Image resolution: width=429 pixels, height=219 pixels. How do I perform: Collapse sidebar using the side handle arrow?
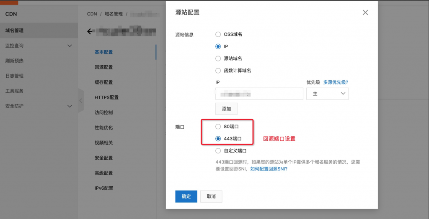coord(81,100)
